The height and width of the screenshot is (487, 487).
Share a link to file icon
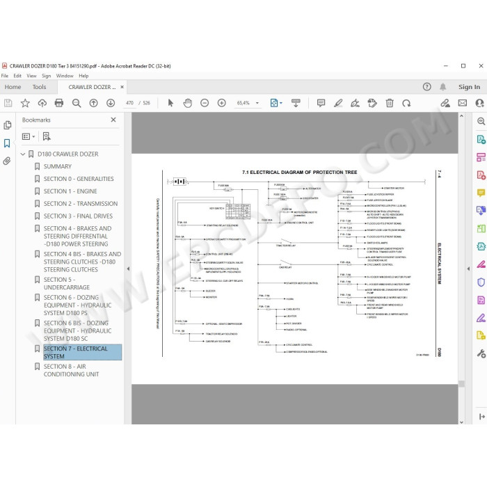(445, 103)
